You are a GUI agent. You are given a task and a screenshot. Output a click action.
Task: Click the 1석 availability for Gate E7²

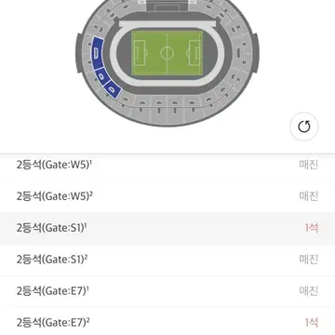[311, 323]
